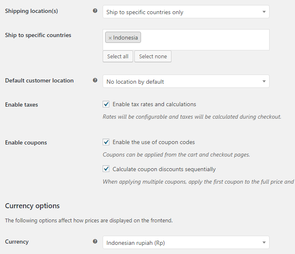Viewport: 295px width, 254px height.
Task: Click the Enable tax rates and calculations label
Action: click(154, 104)
